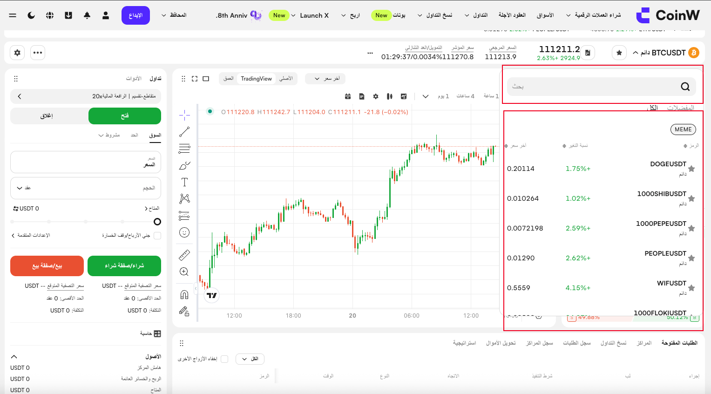Image resolution: width=711 pixels, height=394 pixels.
Task: Expand the more timeframes chevron on the chart
Action: tap(425, 96)
